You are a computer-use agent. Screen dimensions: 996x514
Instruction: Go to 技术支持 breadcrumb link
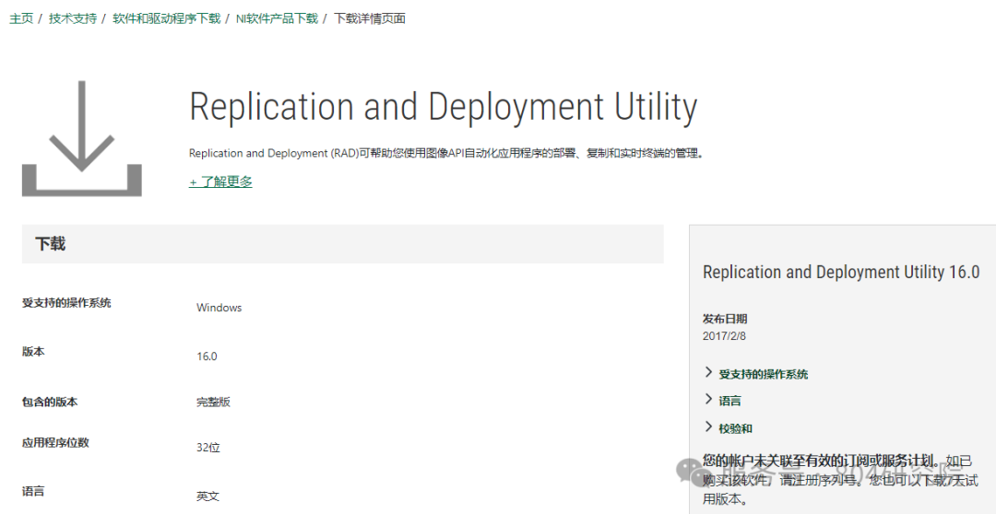click(x=73, y=18)
